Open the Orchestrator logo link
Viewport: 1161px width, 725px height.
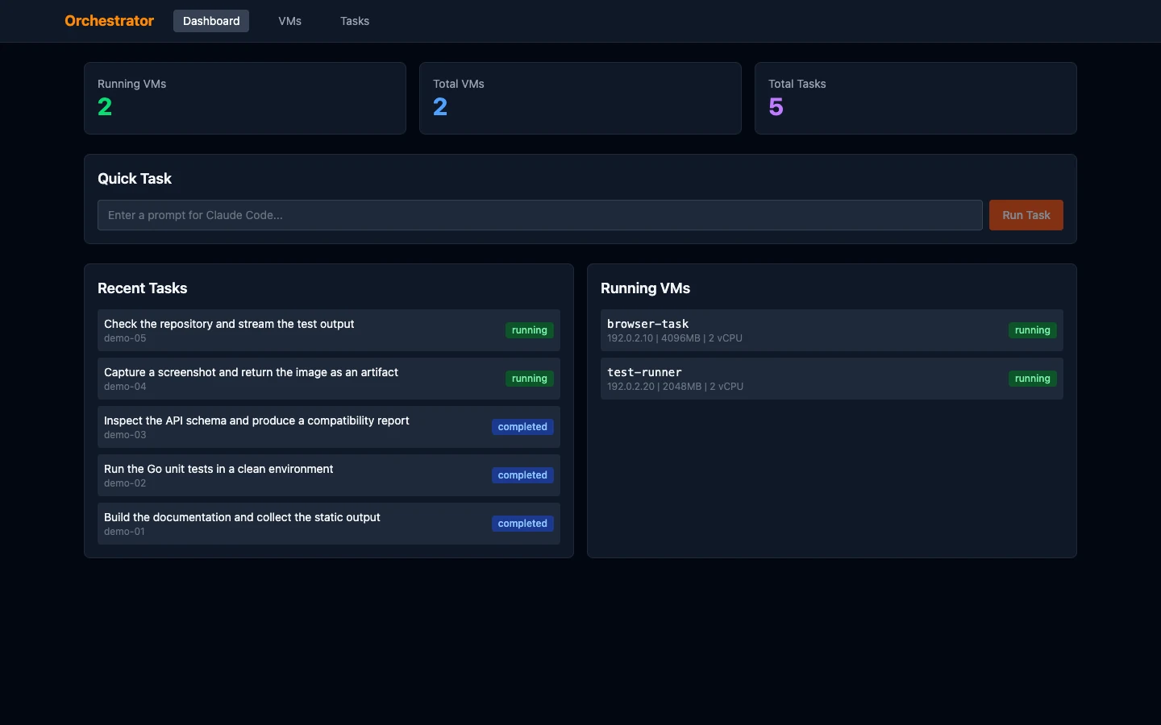click(x=109, y=21)
